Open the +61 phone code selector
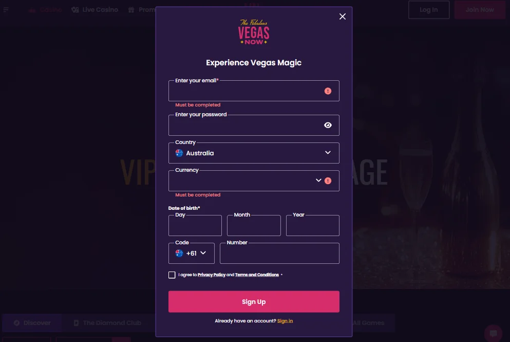This screenshot has width=510, height=342. pos(192,253)
